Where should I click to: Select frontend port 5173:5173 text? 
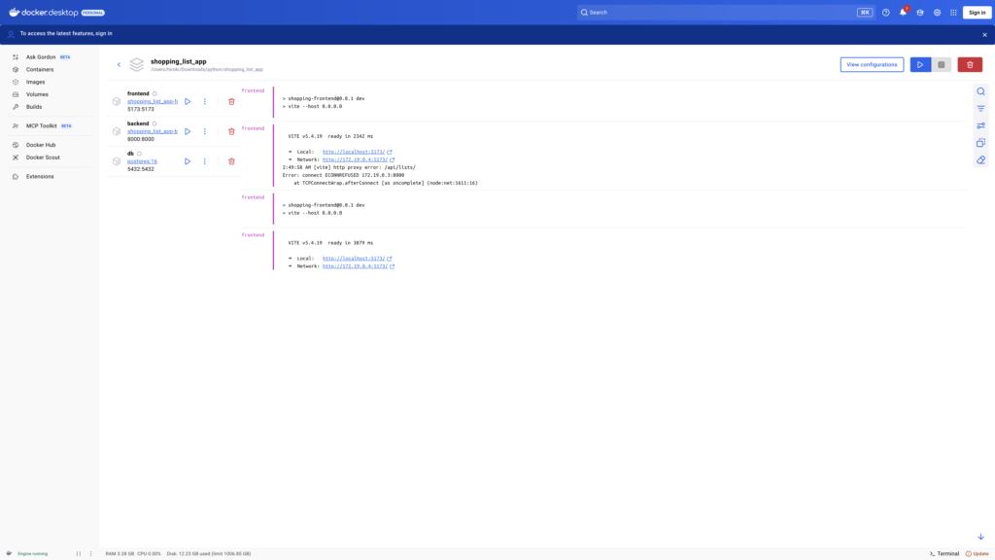140,109
